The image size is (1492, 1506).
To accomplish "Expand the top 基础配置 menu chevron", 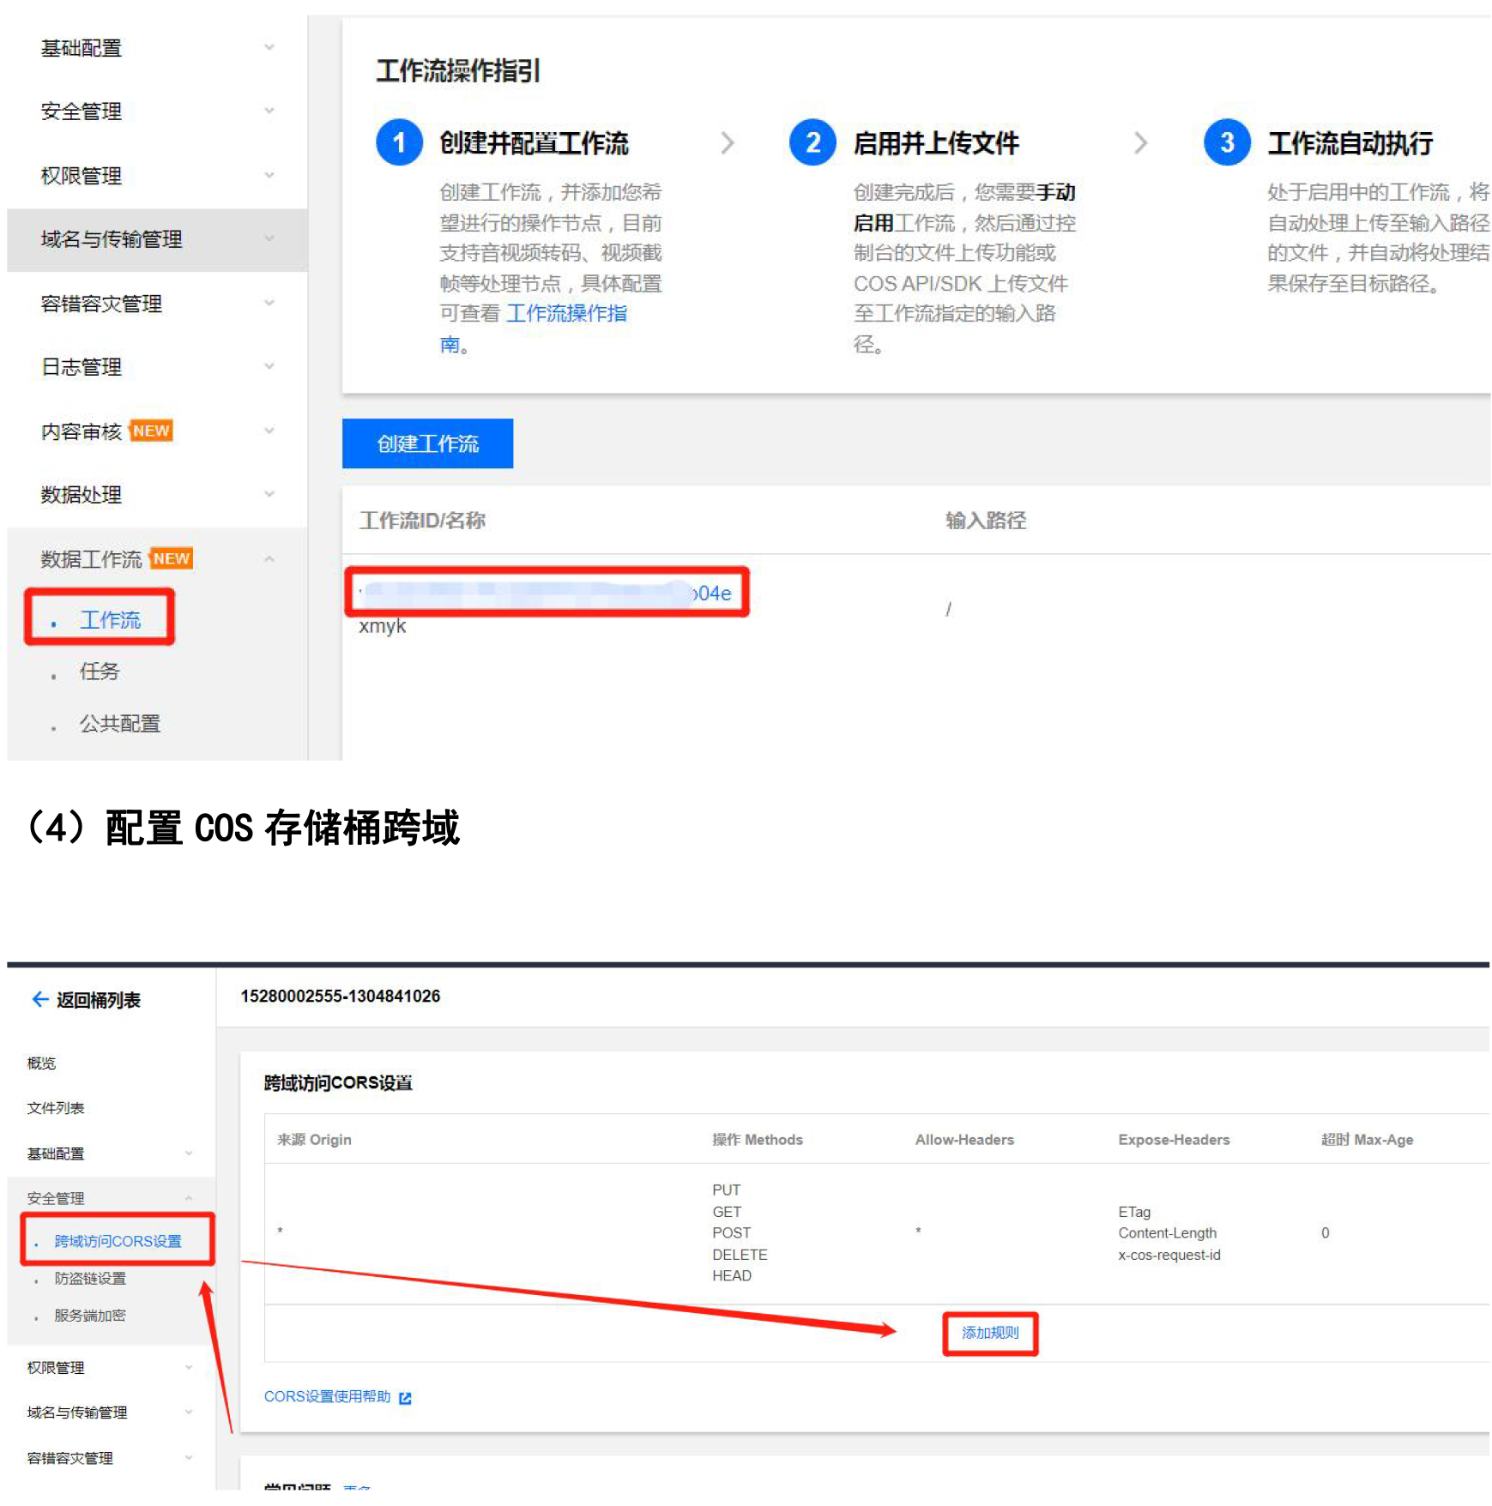I will pyautogui.click(x=269, y=48).
